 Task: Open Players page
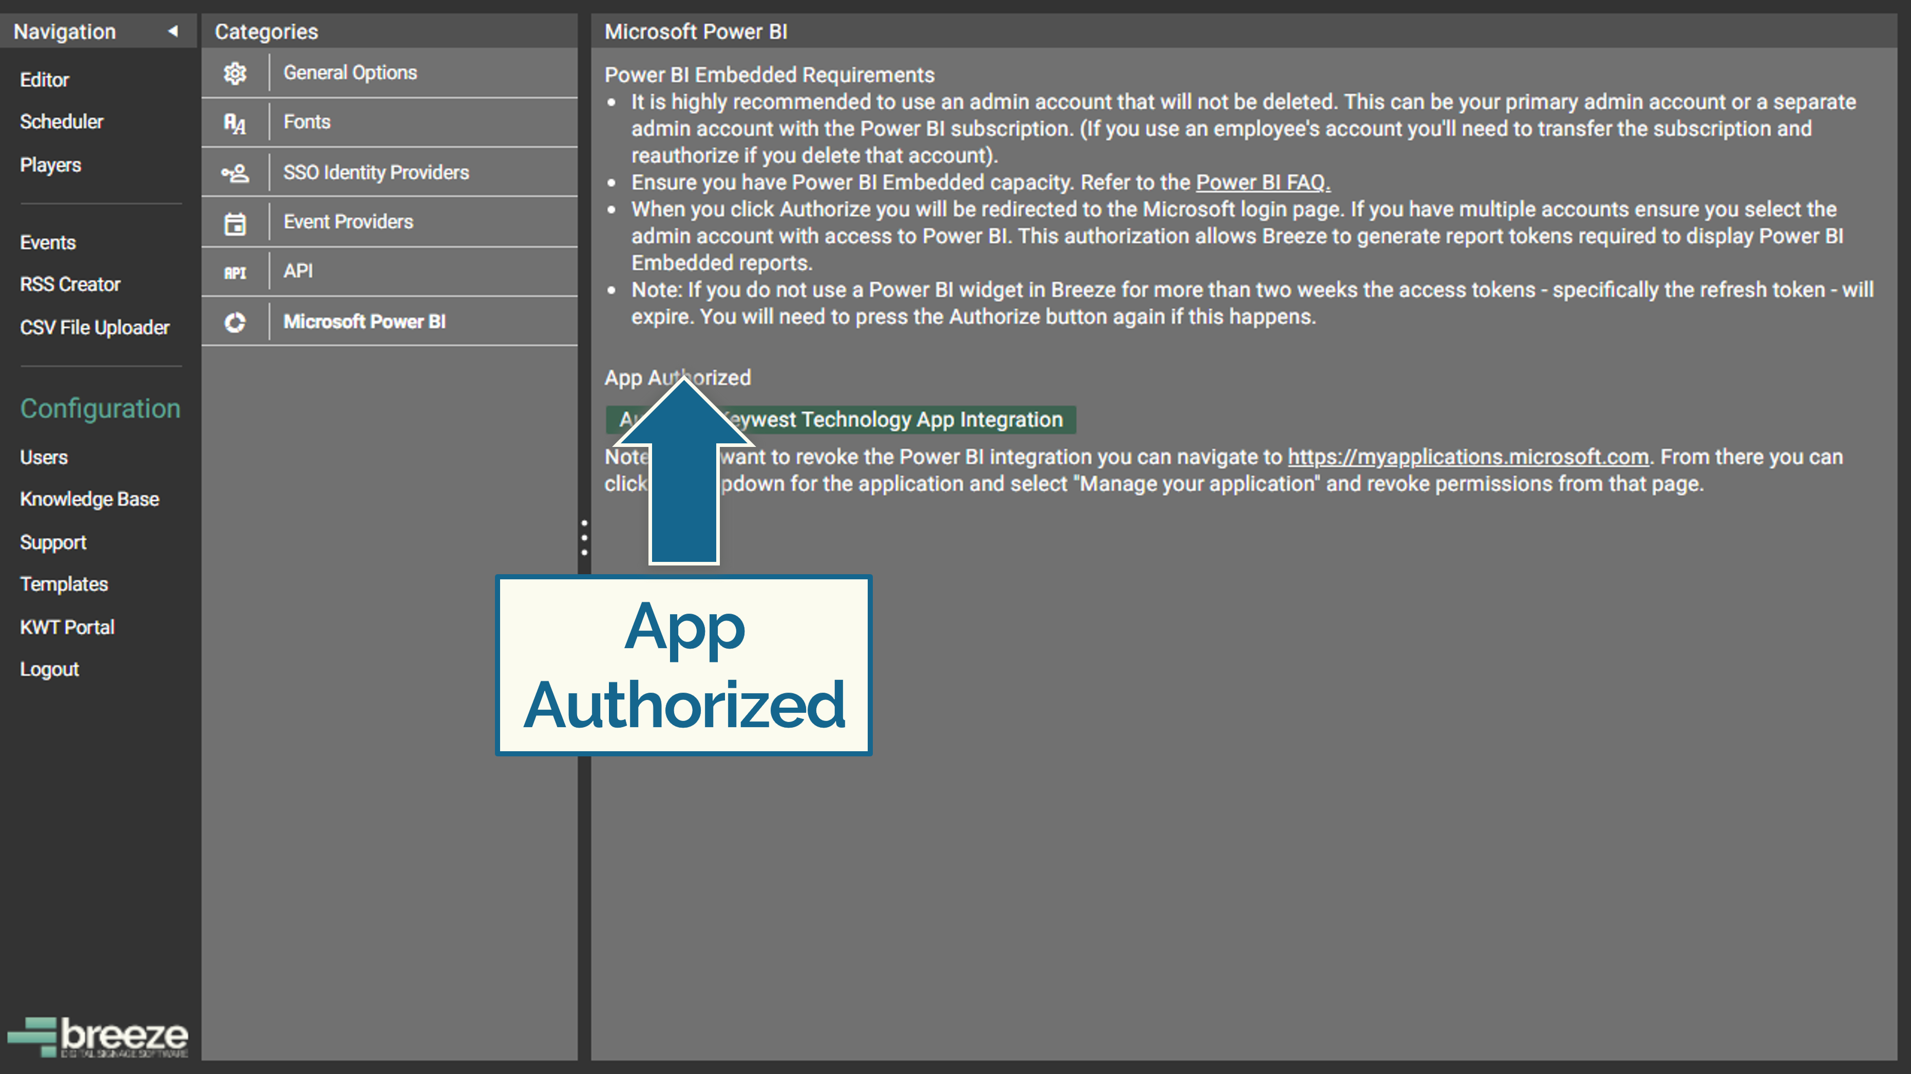[50, 165]
